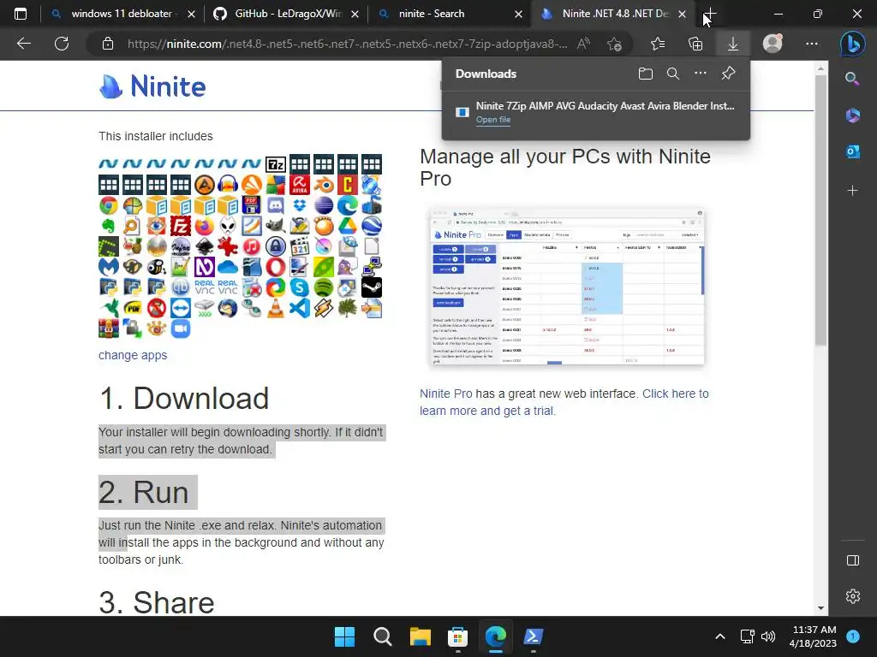Click here to learn more link

564,402
